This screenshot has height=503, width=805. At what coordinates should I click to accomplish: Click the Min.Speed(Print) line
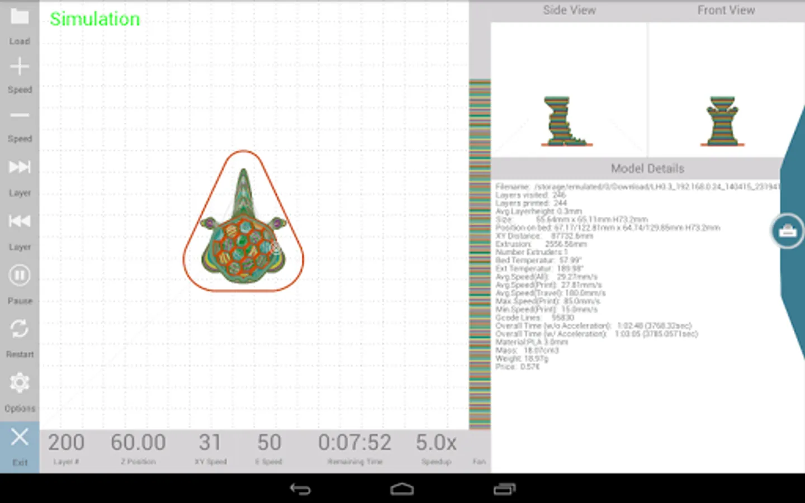pyautogui.click(x=546, y=309)
